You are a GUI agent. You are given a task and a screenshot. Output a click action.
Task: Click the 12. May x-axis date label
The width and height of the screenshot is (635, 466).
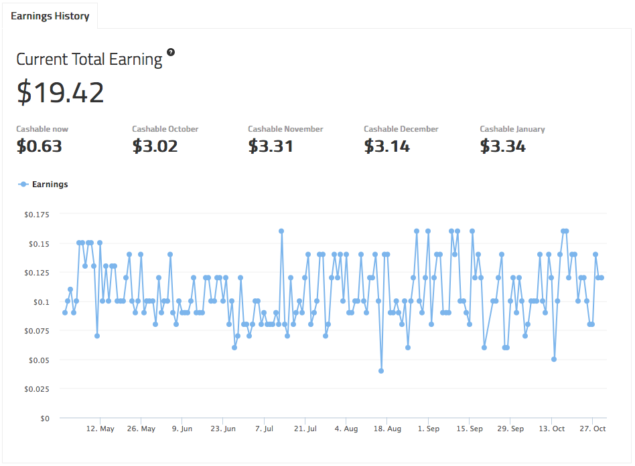click(102, 429)
